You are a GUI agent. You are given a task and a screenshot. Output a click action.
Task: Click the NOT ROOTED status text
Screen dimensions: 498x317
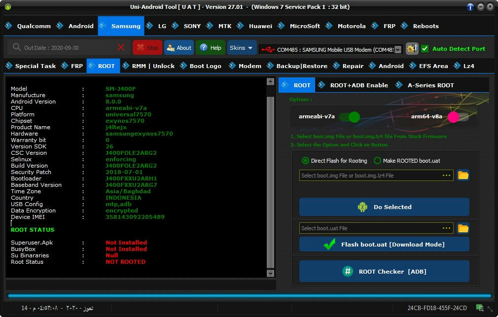click(x=125, y=262)
